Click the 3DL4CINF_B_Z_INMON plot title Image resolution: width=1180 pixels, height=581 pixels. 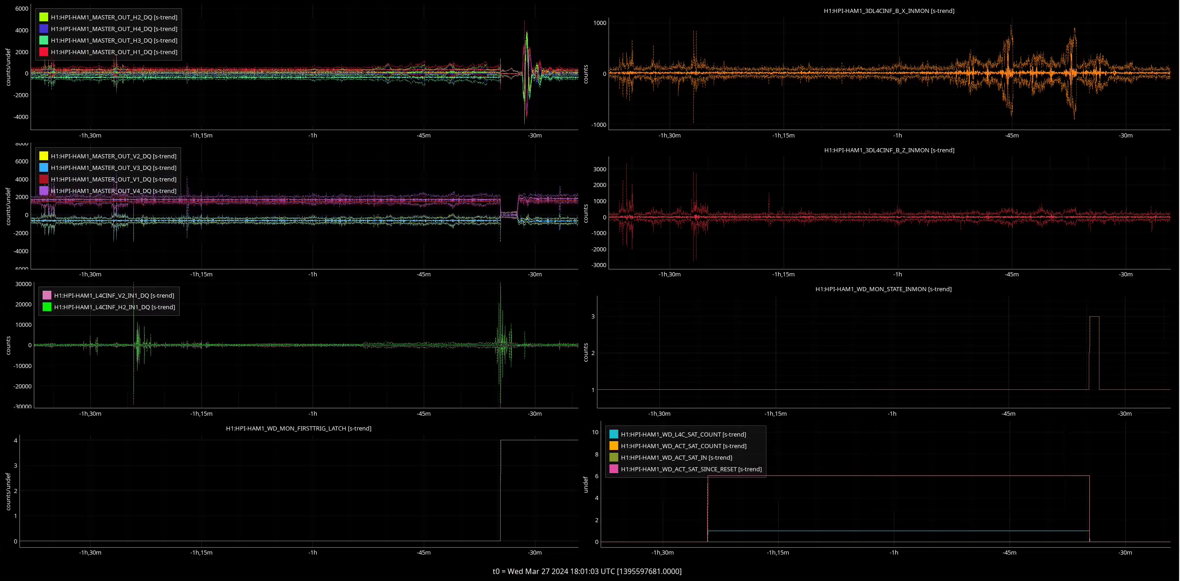click(889, 150)
